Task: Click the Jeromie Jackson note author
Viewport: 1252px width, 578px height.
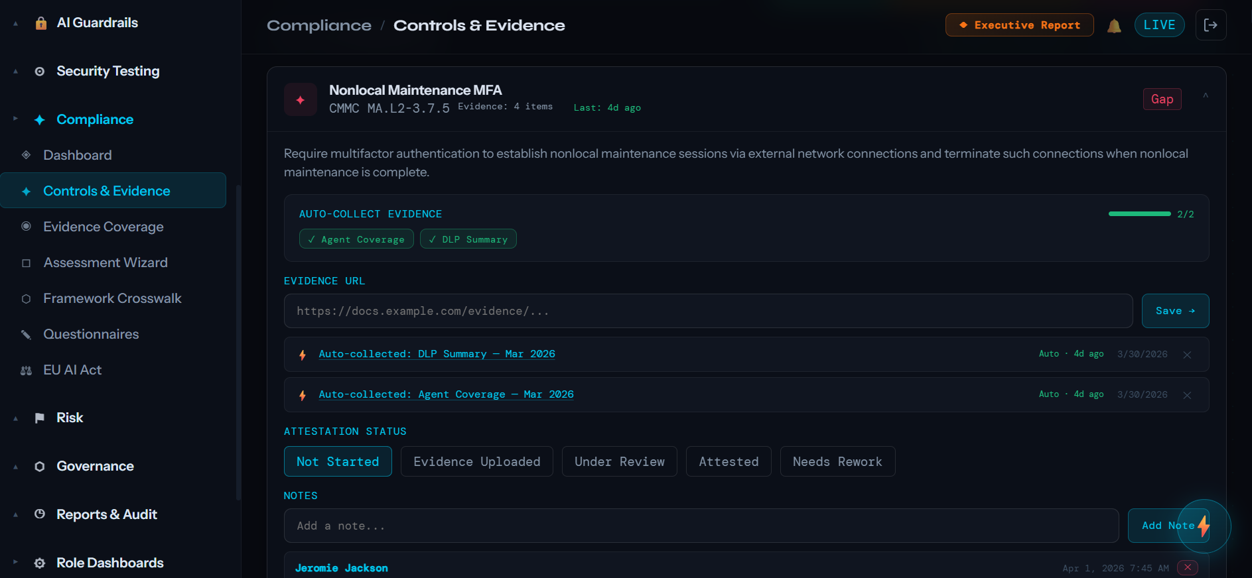Action: (341, 568)
